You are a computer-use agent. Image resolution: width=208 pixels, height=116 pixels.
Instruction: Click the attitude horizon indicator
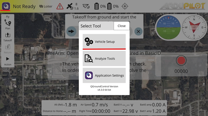(x=168, y=27)
